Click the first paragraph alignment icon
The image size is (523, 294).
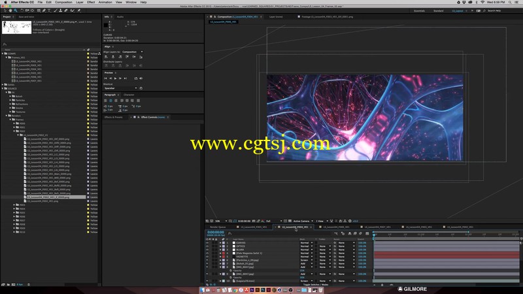[x=105, y=101]
